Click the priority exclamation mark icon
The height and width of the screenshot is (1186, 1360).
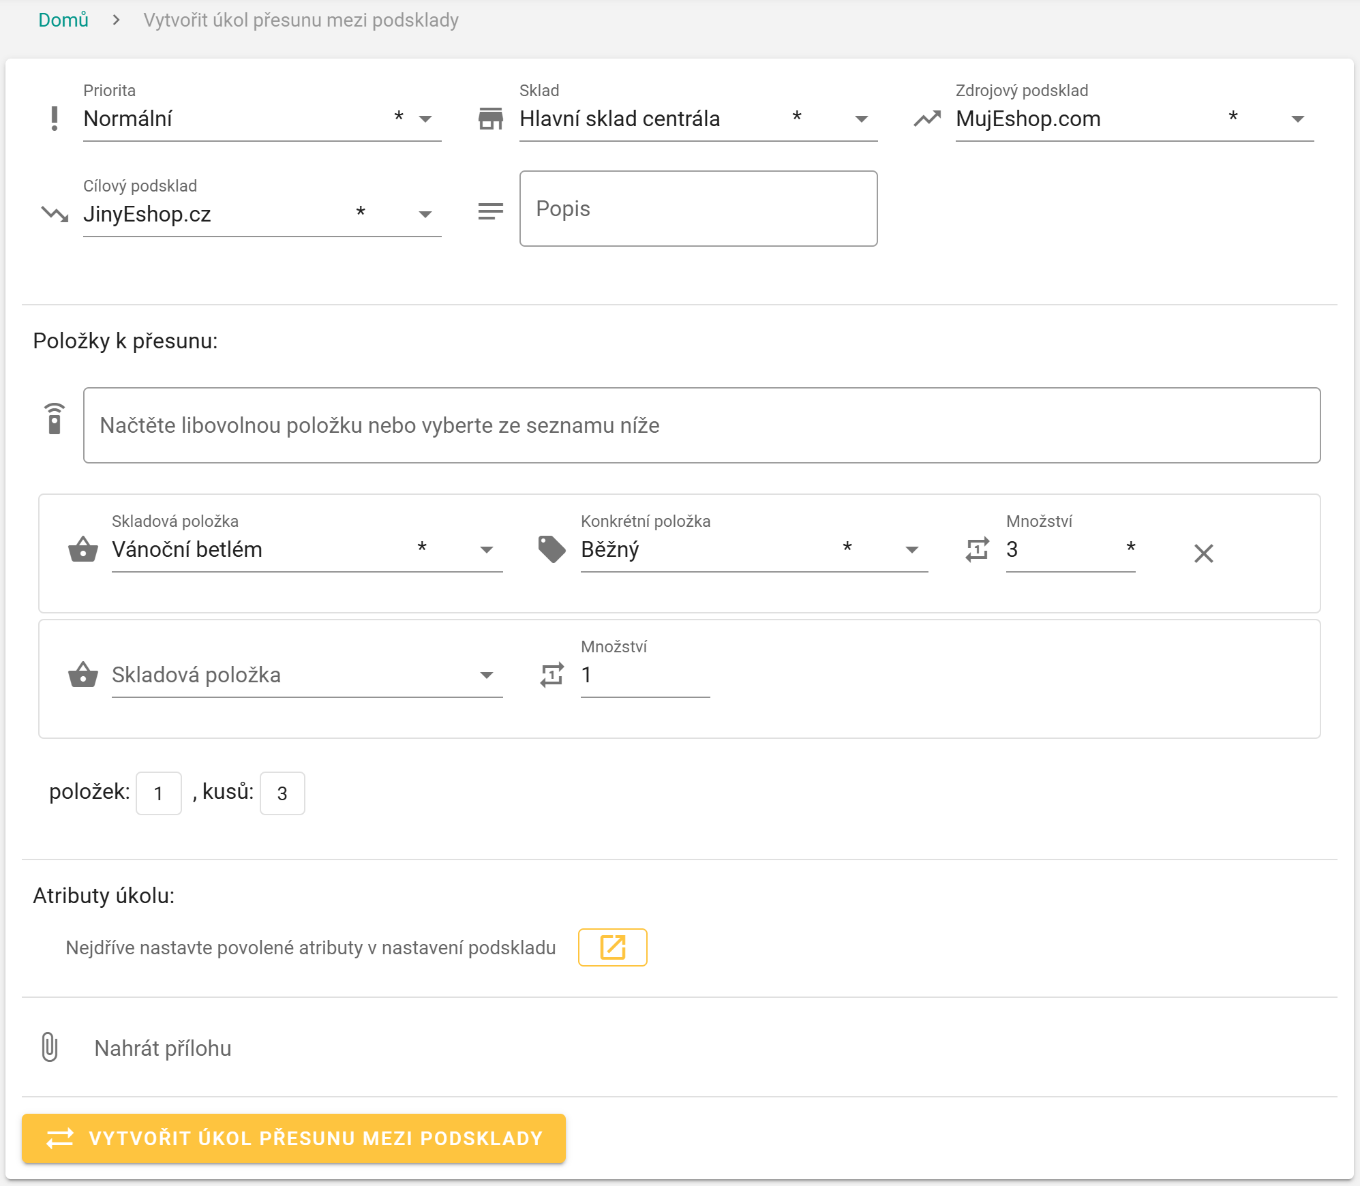(x=55, y=119)
